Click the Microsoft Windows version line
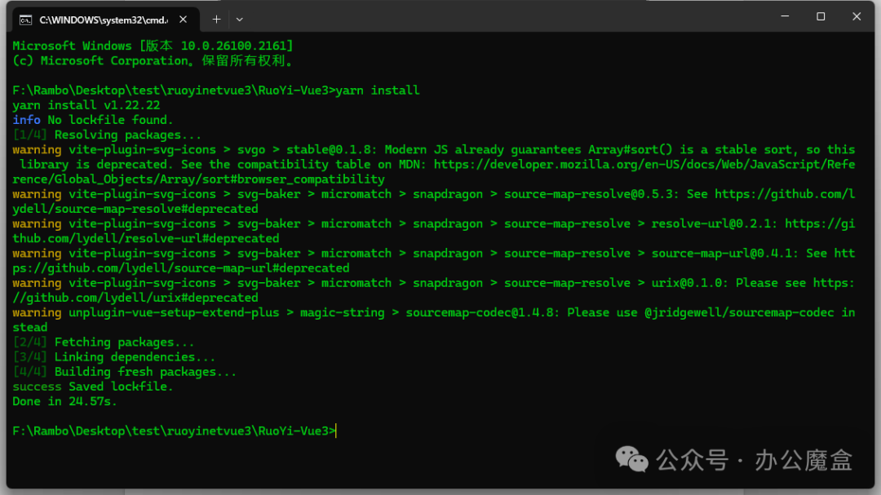 (153, 46)
